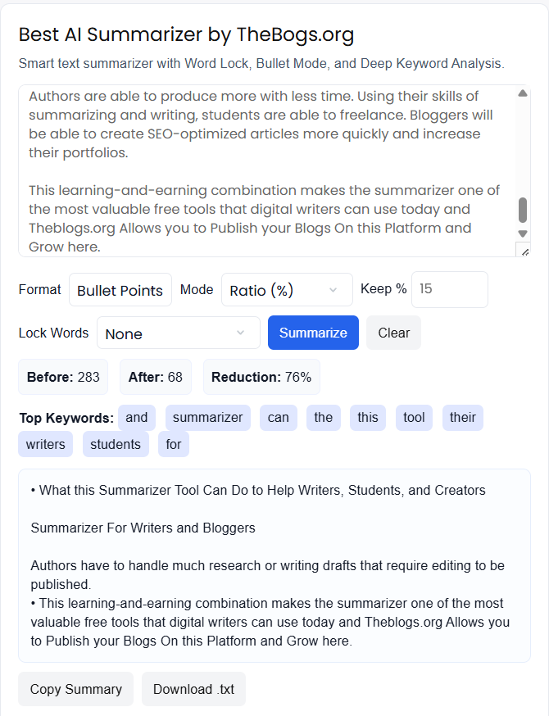Open the Format dropdown showing Bullet Points

tap(120, 290)
